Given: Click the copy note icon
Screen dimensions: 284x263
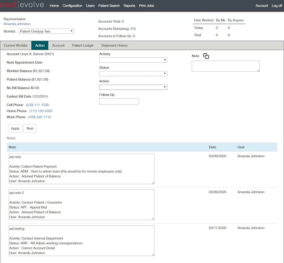Looking at the screenshot, I should point(206,56).
